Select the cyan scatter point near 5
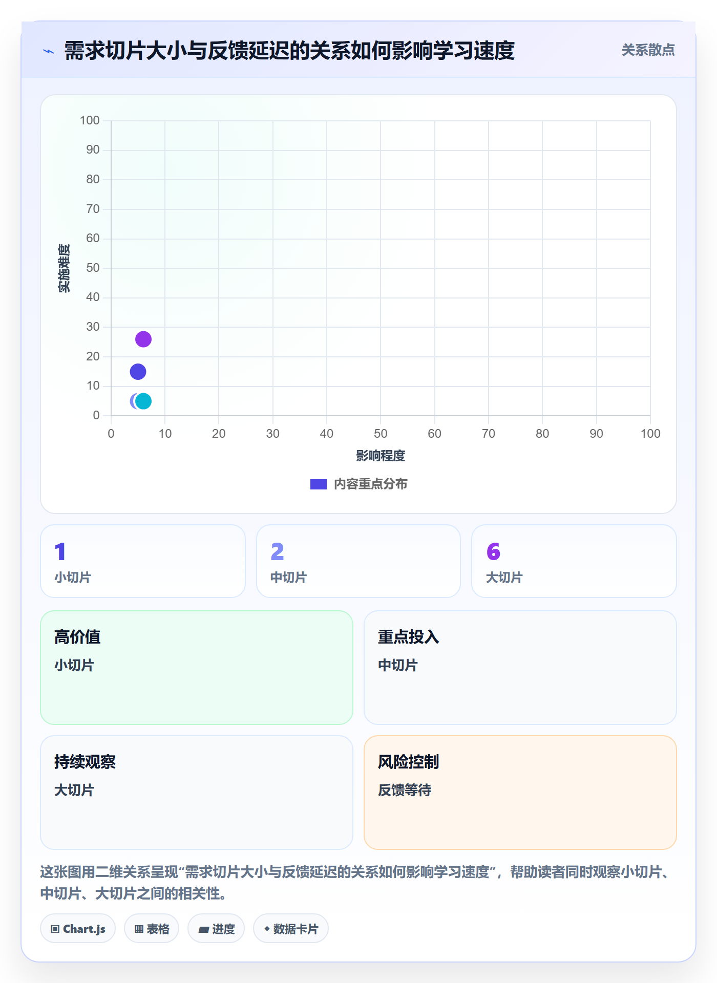The width and height of the screenshot is (717, 983). click(x=144, y=401)
